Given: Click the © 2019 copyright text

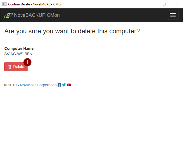Looking at the screenshot, I should pos(10,85).
